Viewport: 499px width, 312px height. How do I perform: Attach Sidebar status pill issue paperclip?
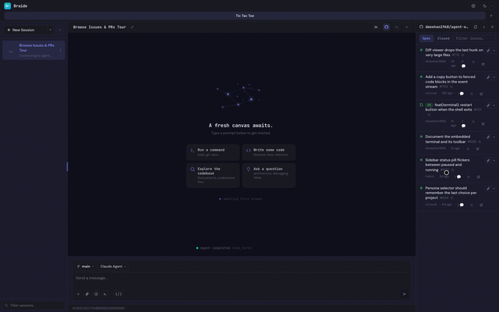click(488, 160)
